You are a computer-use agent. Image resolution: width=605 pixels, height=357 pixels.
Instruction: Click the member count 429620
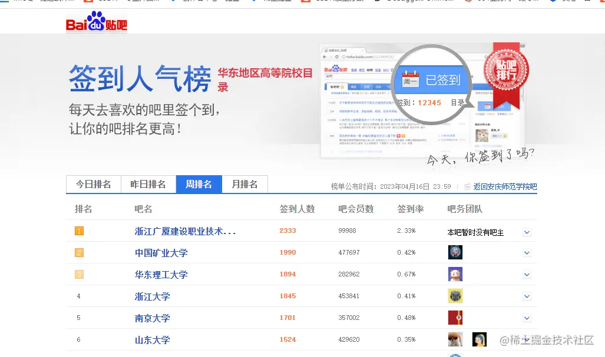pyautogui.click(x=349, y=339)
